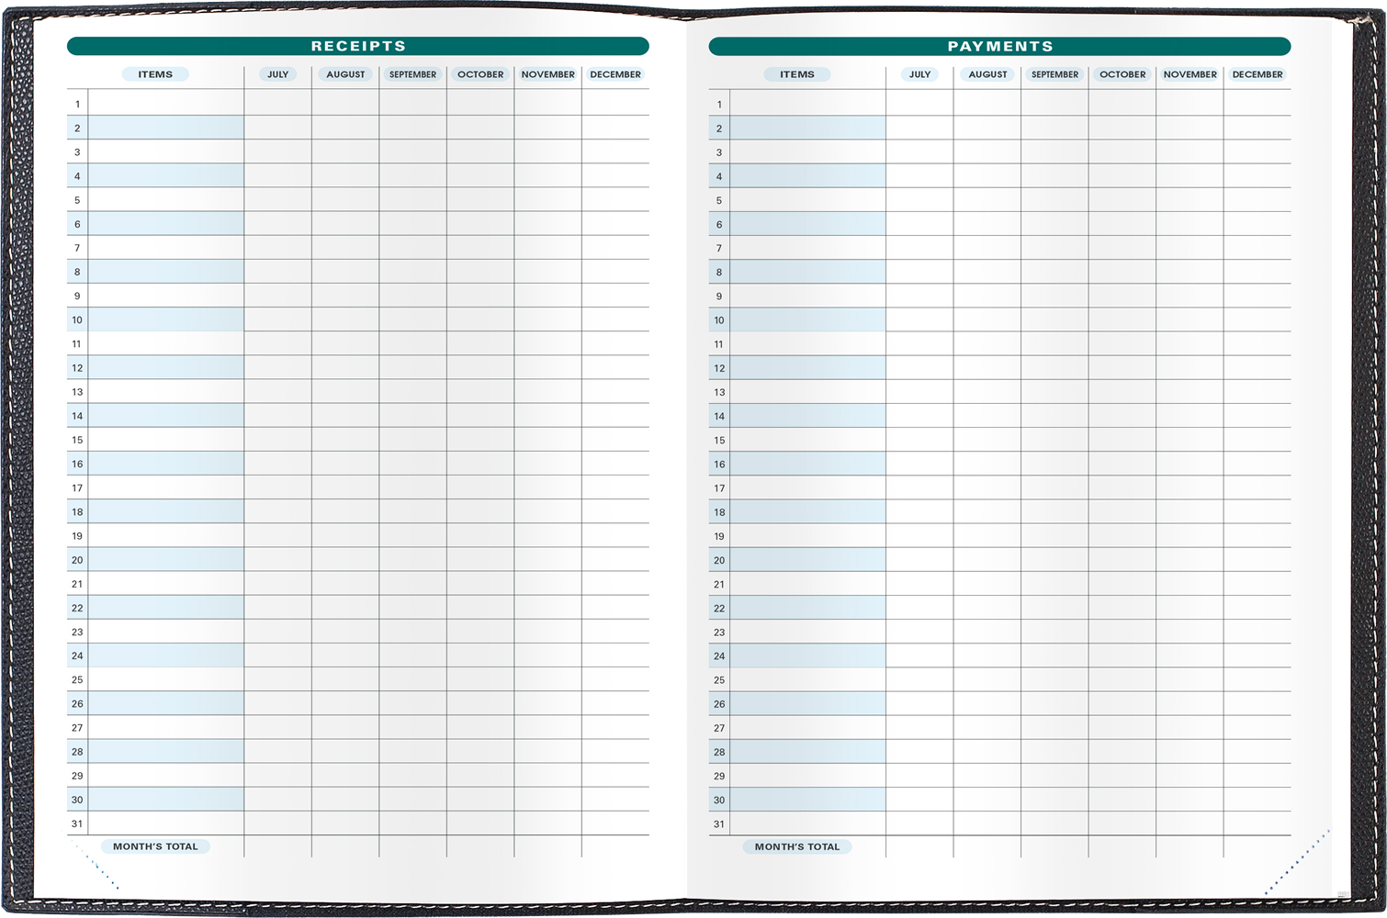This screenshot has width=1387, height=918.
Task: Click row number 20 on Payments page
Action: (x=719, y=560)
